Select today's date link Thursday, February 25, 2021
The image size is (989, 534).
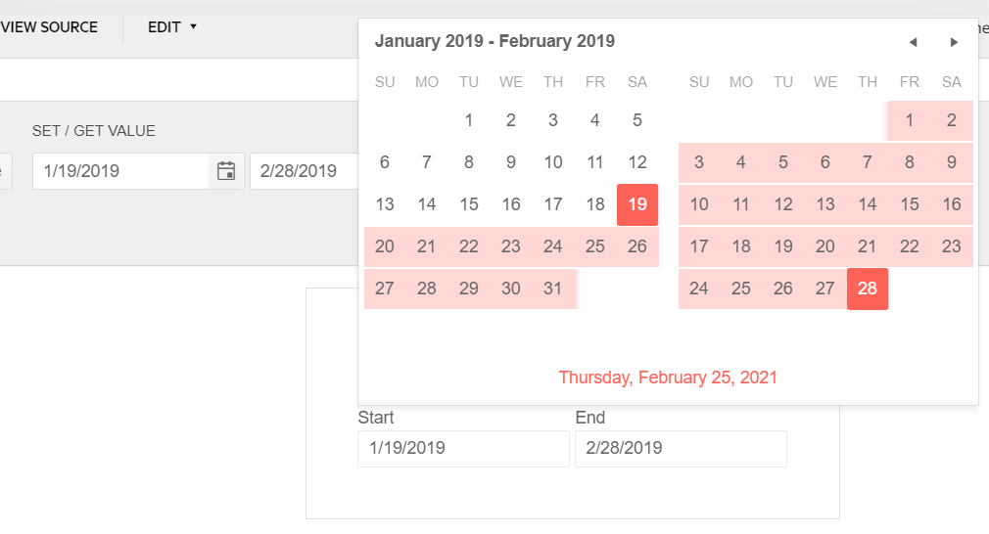point(668,378)
